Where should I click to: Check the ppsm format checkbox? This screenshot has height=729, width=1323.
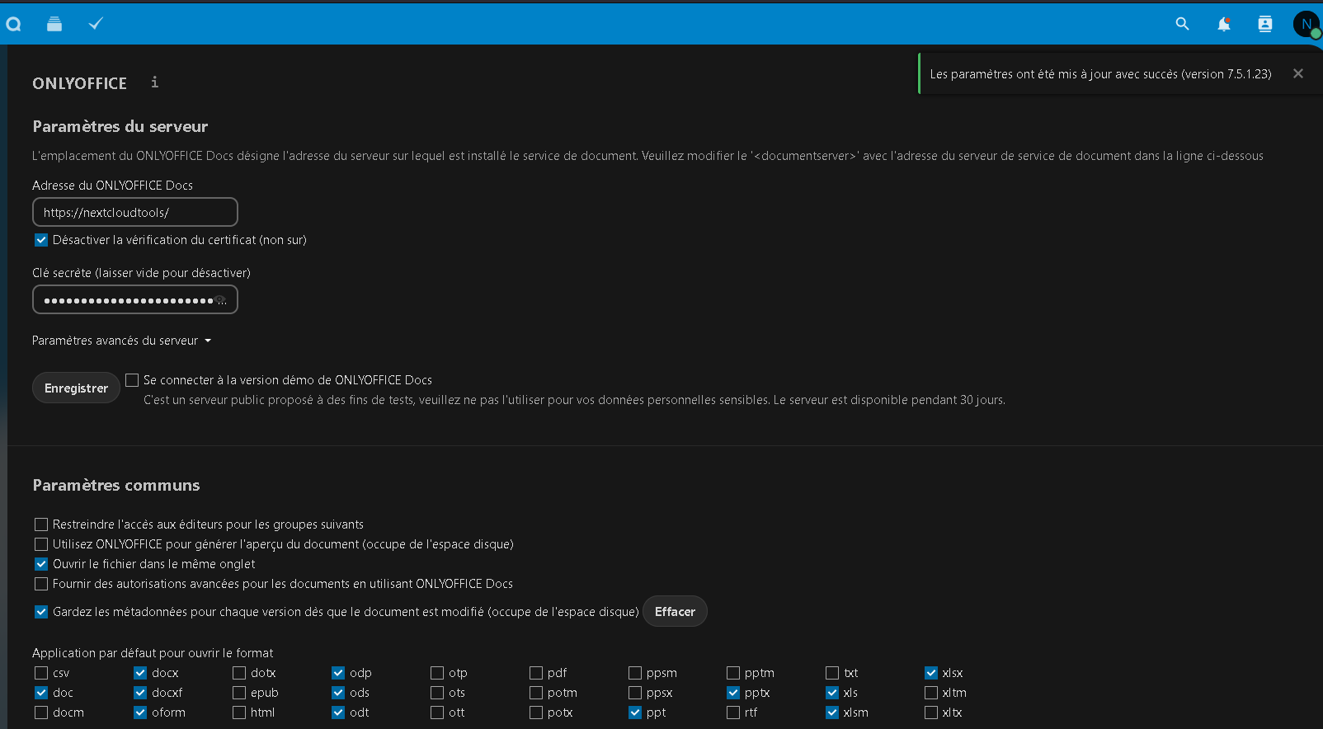(x=635, y=673)
